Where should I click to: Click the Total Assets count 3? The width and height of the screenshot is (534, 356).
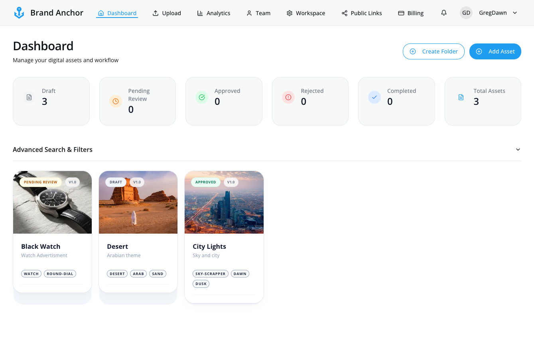point(476,102)
